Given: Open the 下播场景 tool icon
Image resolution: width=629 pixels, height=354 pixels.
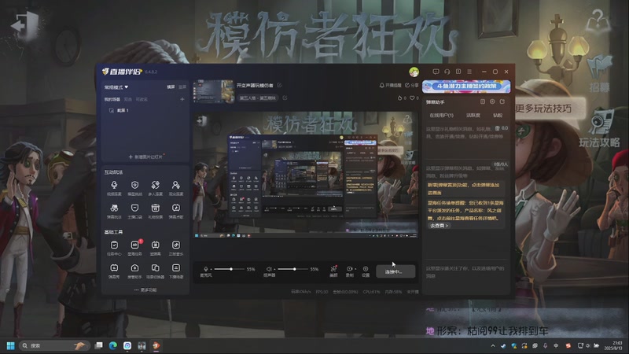Looking at the screenshot, I should click(x=175, y=267).
